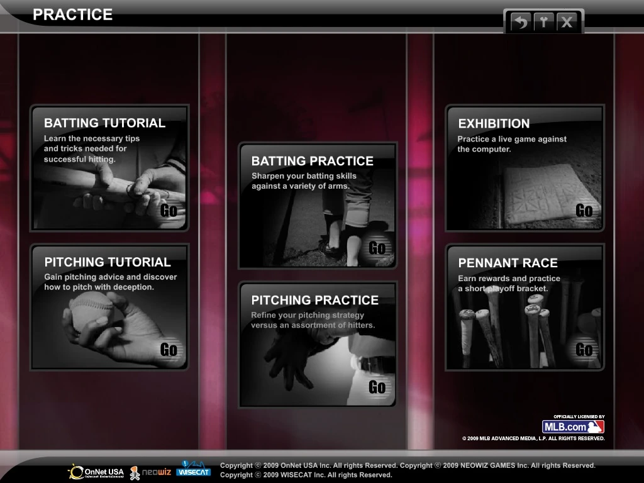Click the Neowiz logo

click(150, 473)
